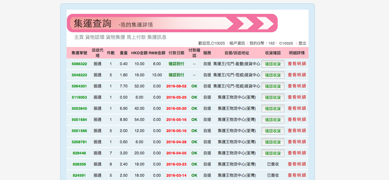Open order number 5116053
Image resolution: width=389 pixels, height=180 pixels.
click(79, 97)
